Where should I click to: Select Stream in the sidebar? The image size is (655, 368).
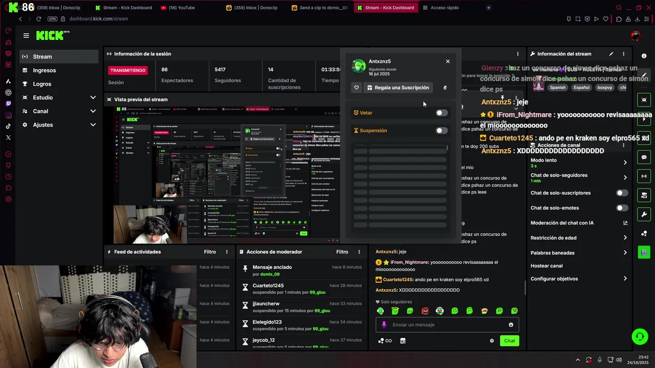tap(59, 57)
